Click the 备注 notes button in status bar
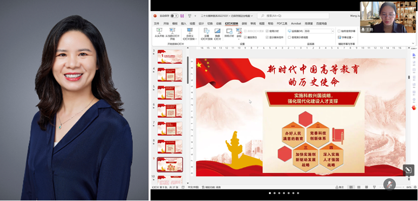 [x=340, y=187]
